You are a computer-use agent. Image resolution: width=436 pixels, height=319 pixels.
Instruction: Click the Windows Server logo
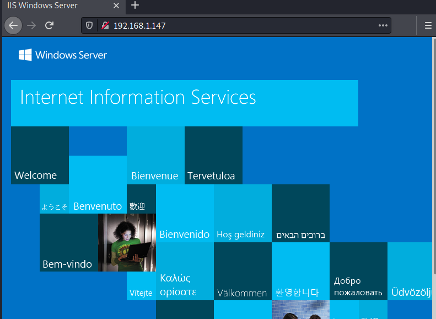click(63, 55)
